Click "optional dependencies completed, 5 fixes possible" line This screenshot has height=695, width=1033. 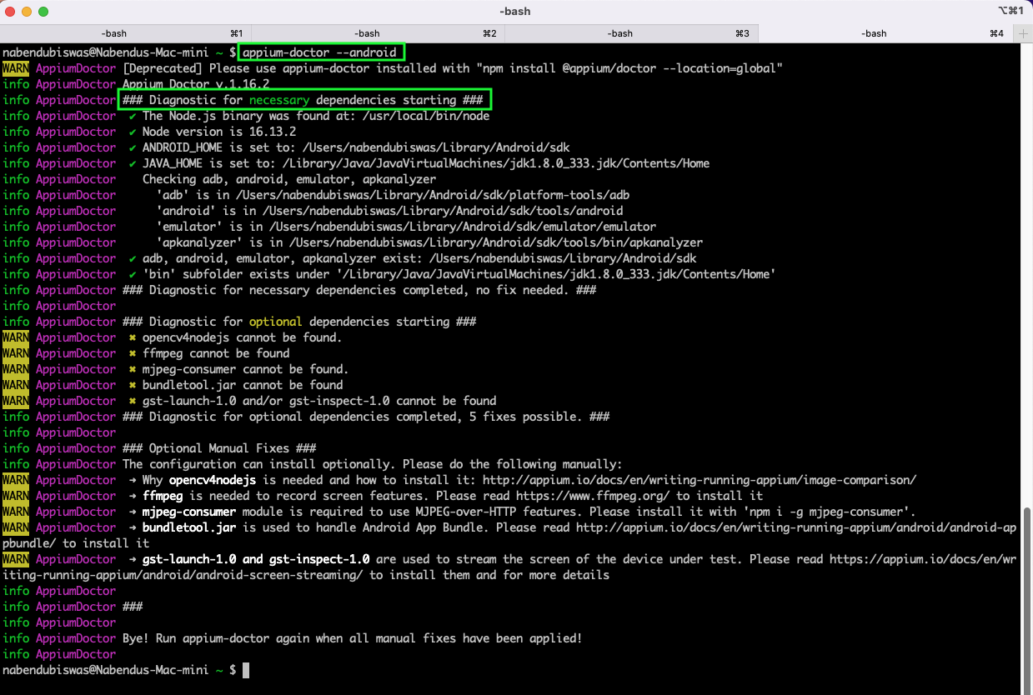pos(366,417)
